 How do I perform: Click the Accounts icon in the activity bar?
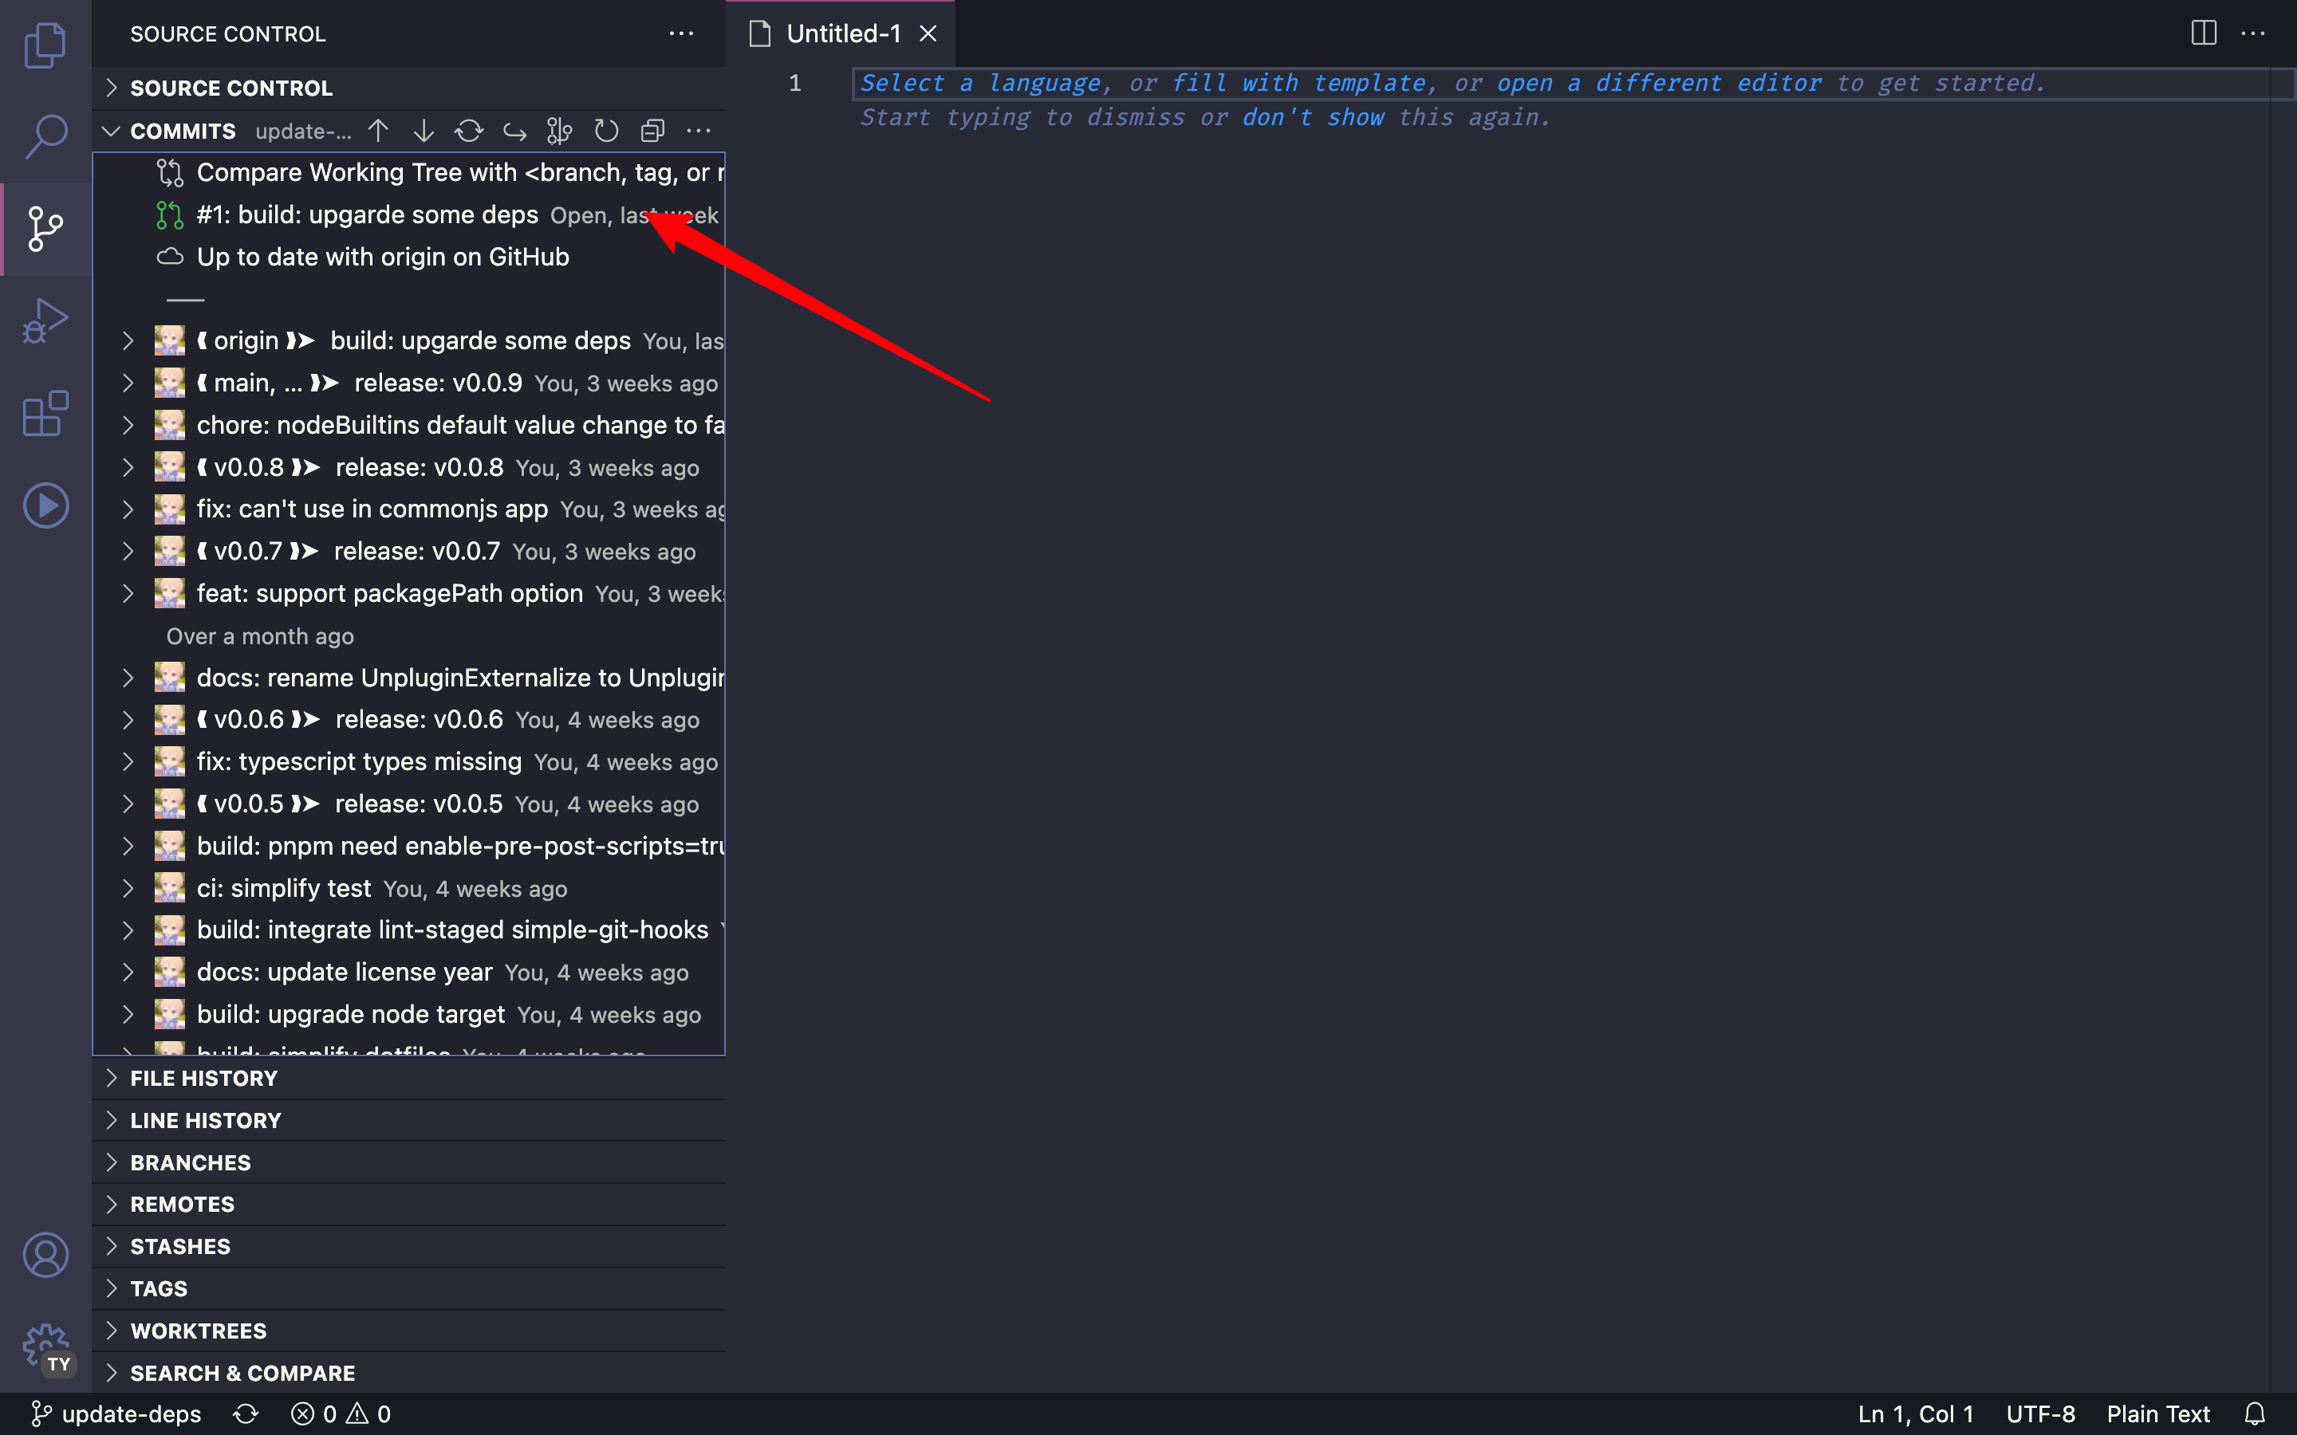point(45,1255)
